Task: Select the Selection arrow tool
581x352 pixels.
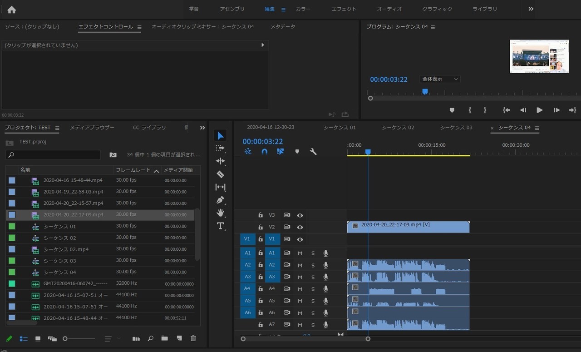Action: click(220, 135)
